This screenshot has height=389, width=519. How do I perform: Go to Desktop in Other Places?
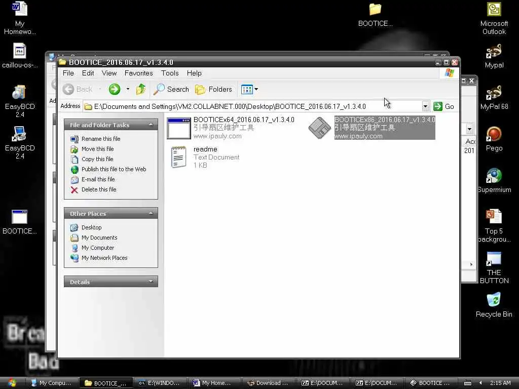coord(92,227)
